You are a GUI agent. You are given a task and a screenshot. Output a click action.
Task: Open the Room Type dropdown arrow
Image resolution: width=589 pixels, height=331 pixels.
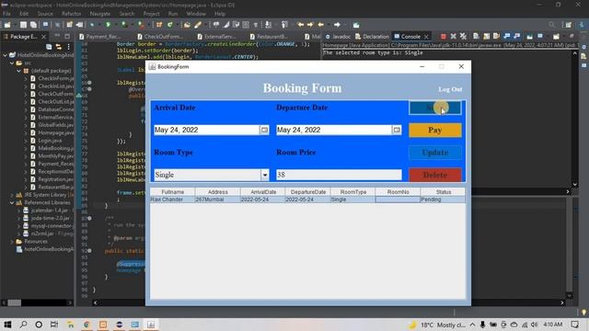coord(265,175)
